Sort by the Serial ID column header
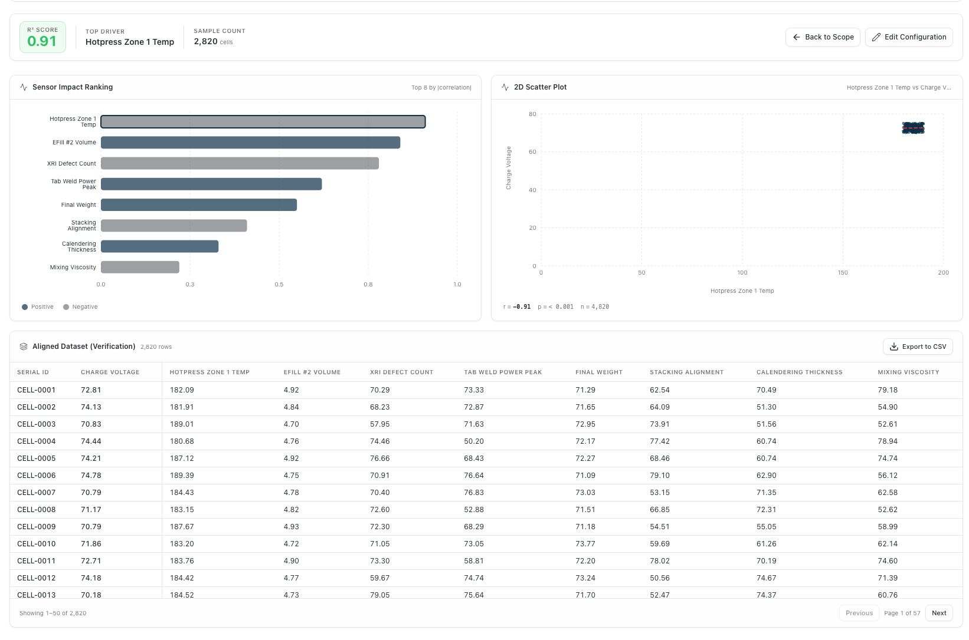Image resolution: width=969 pixels, height=640 pixels. (33, 372)
